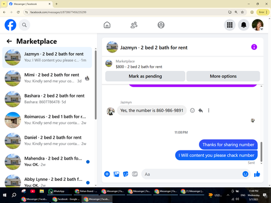React to Jazmyn's message with emoji icon
Viewport: 271px width, 203px height.
(192, 110)
